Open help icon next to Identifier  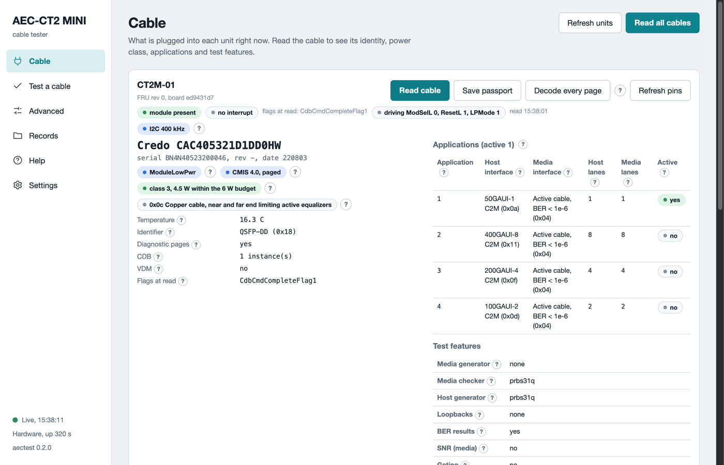pos(170,233)
